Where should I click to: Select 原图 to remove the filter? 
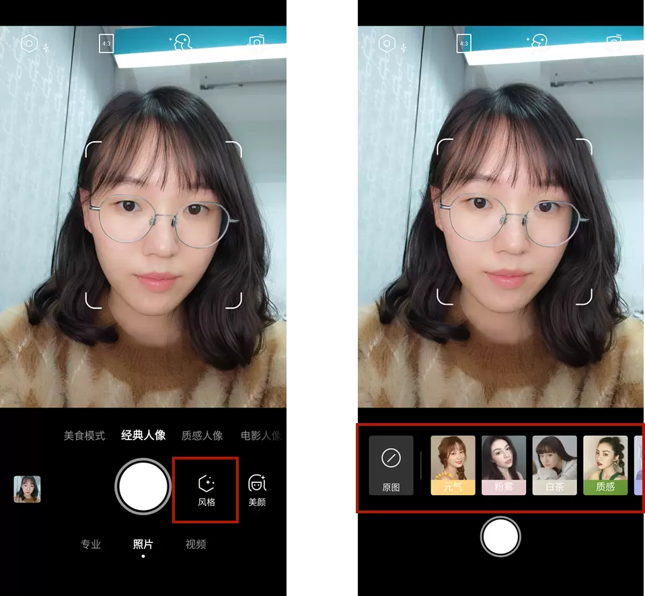(x=391, y=465)
